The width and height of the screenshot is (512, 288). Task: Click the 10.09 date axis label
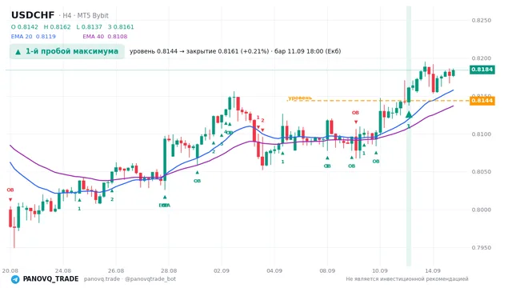[380, 270]
